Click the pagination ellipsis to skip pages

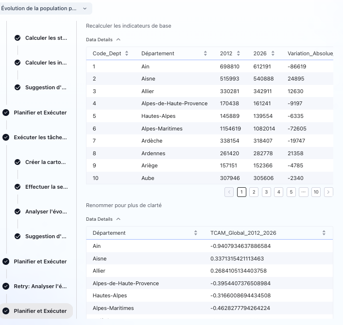pyautogui.click(x=303, y=192)
